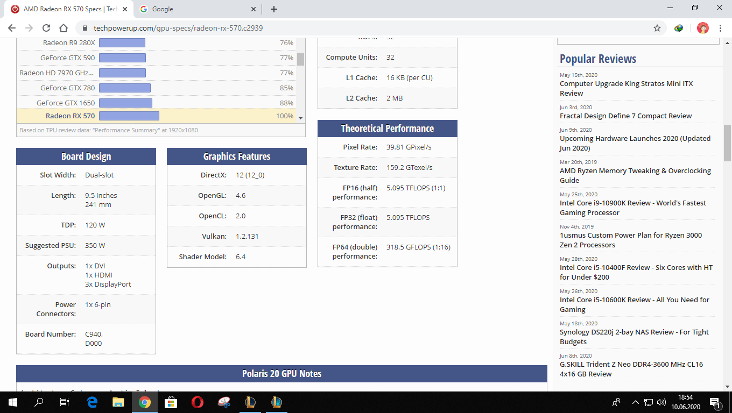Open Microsoft Store from the taskbar
This screenshot has height=413, width=732.
[171, 402]
